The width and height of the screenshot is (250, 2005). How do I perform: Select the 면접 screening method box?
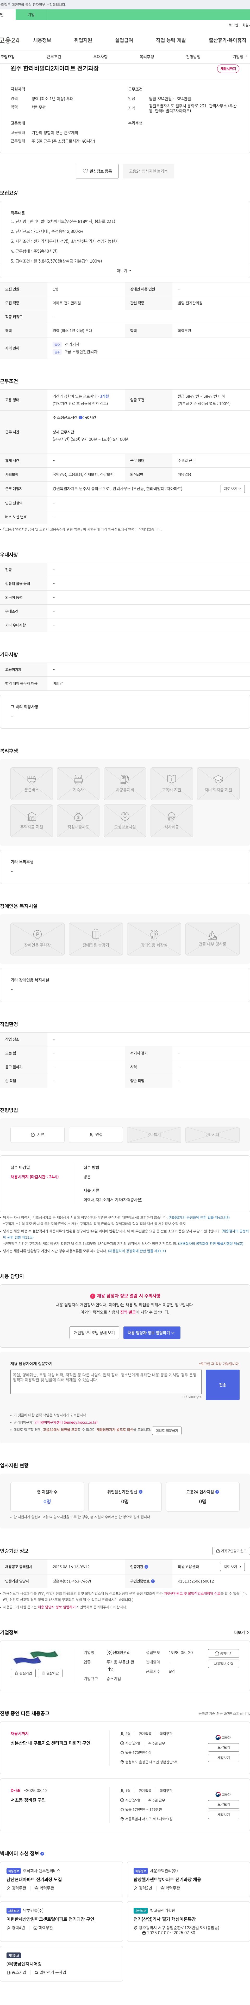[96, 1134]
